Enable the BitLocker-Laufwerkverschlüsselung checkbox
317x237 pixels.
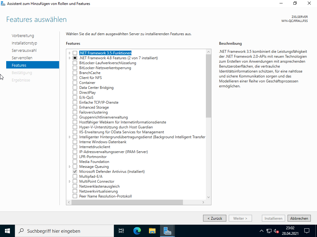tap(75, 63)
